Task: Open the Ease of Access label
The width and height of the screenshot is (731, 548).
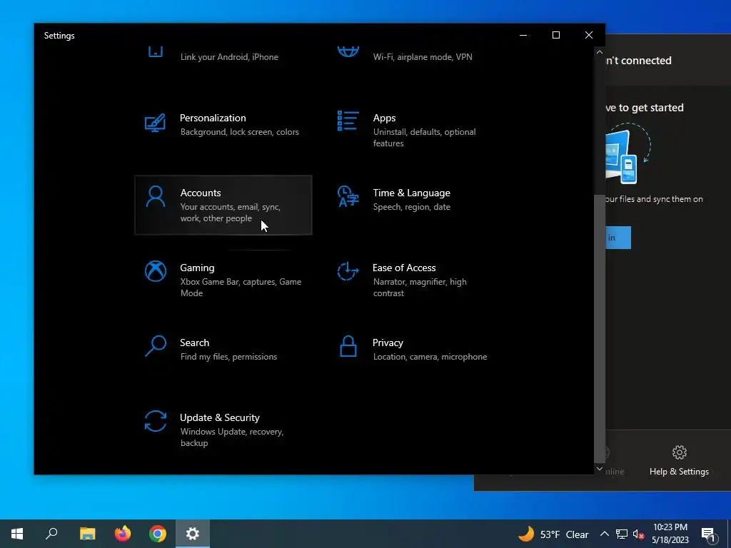Action: pos(404,268)
